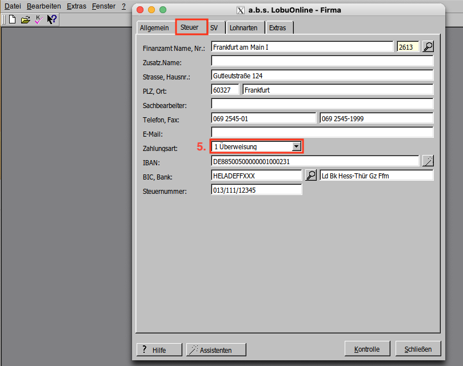Activate the context help pointer icon

[x=51, y=19]
